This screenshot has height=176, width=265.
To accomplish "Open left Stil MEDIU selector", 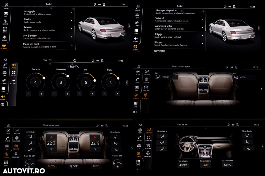I will (166, 77).
